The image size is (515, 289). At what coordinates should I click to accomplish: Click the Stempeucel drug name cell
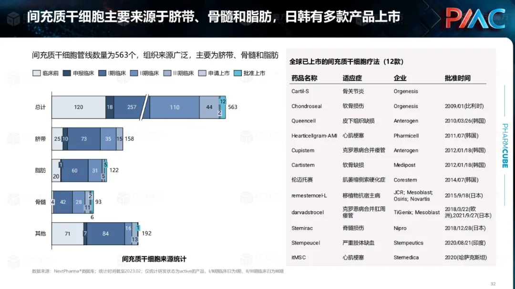point(306,243)
